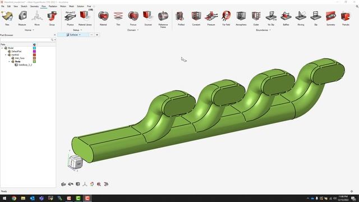Click the camera view icon in bottom toolbar
The image size is (359, 202).
tap(63, 184)
